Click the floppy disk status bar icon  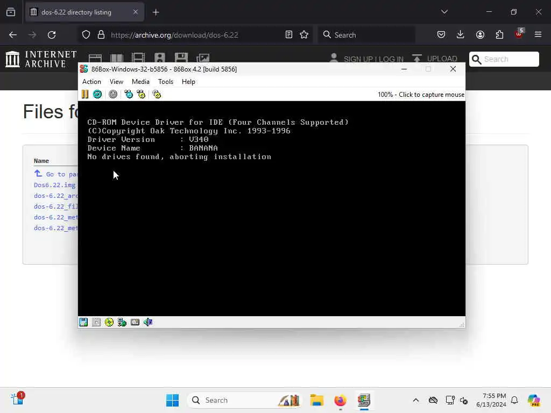point(83,322)
